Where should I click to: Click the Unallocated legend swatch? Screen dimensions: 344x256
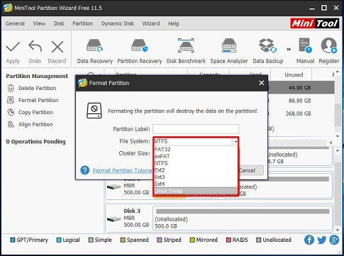point(259,240)
